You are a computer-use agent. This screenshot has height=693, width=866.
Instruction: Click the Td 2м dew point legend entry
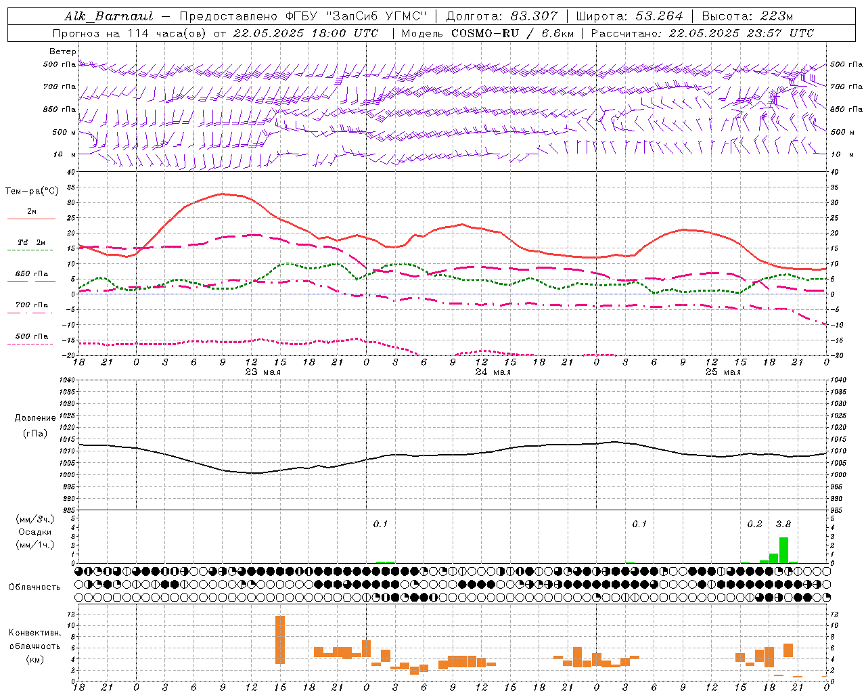pyautogui.click(x=32, y=242)
